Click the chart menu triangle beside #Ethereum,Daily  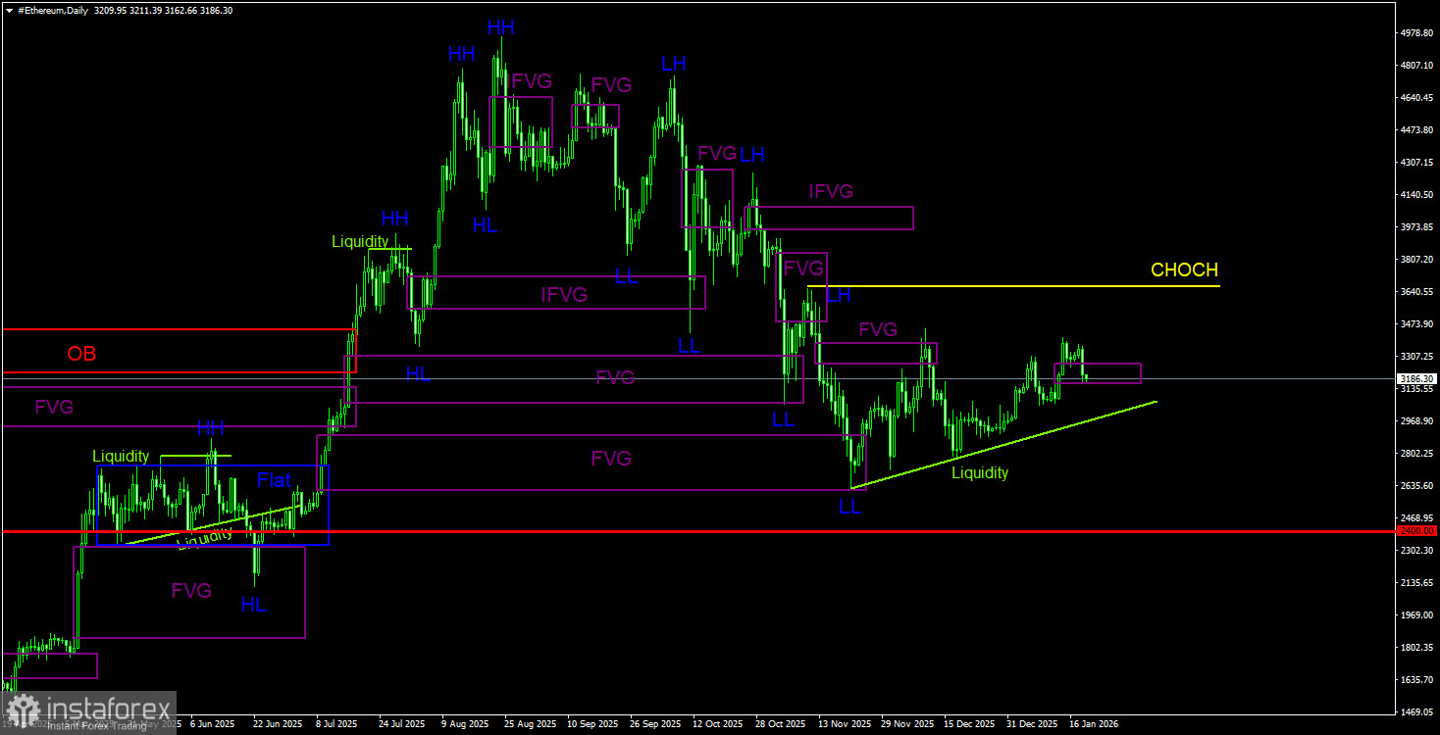pyautogui.click(x=9, y=9)
